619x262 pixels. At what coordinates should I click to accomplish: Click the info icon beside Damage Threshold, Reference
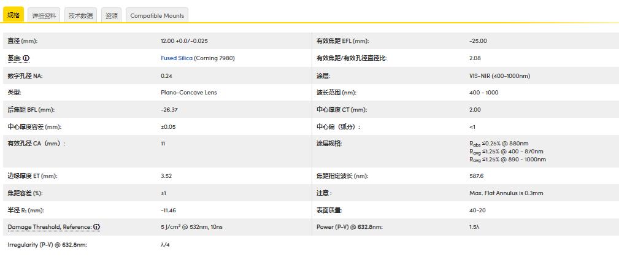pos(97,227)
